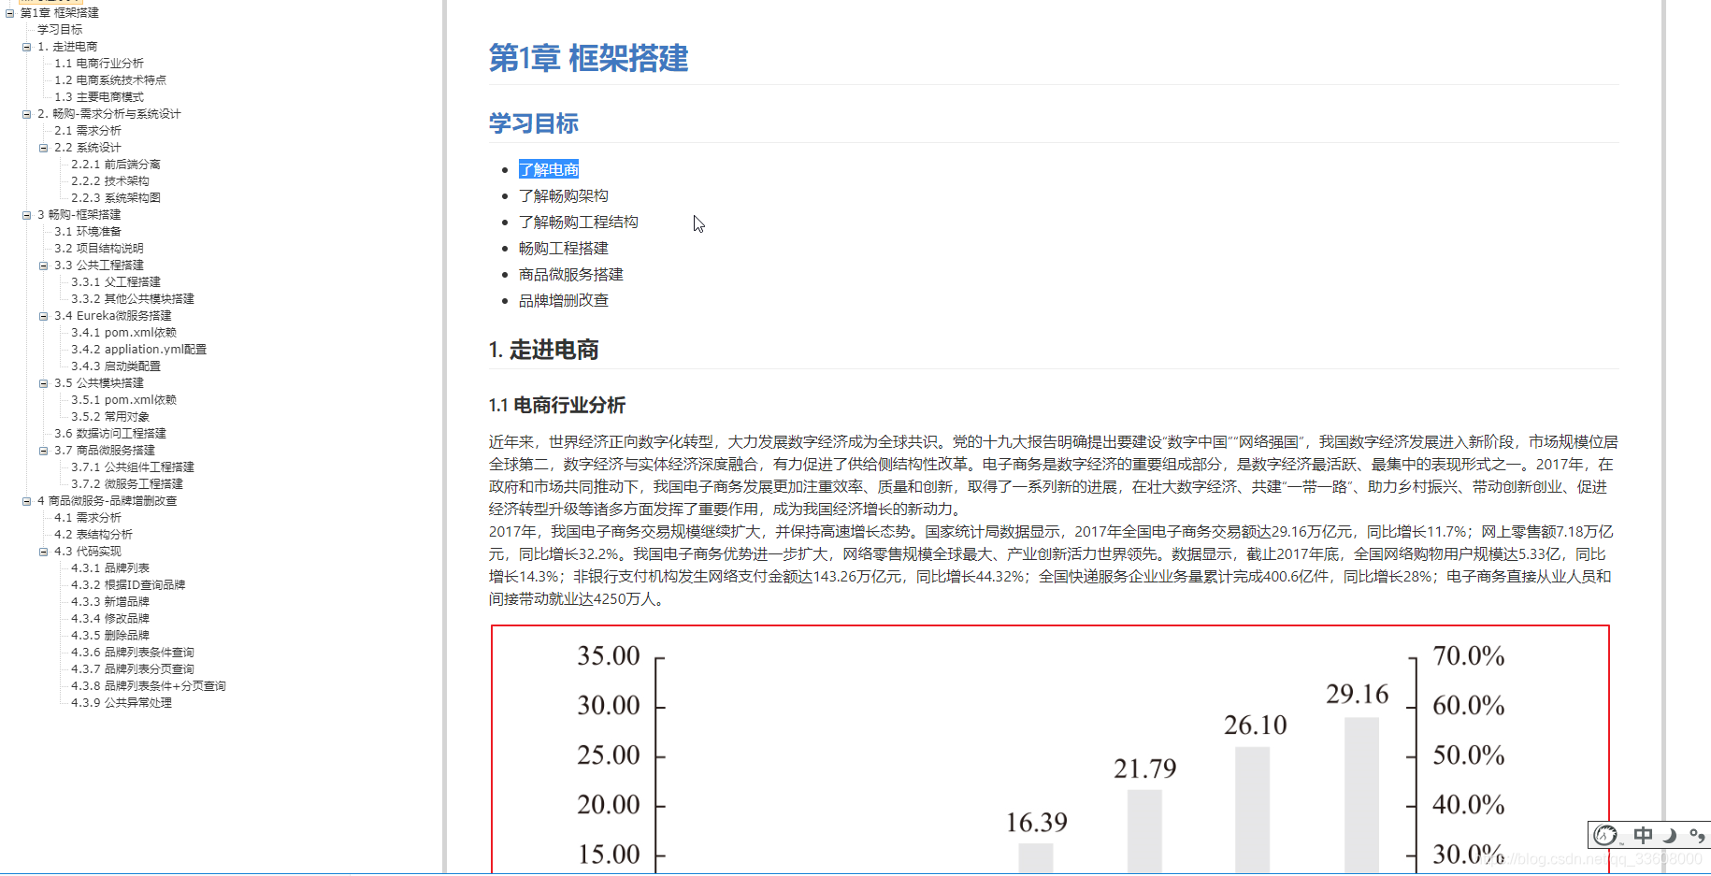The image size is (1711, 876).
Task: Click the highlighted 了解电商 bullet
Action: (x=549, y=169)
